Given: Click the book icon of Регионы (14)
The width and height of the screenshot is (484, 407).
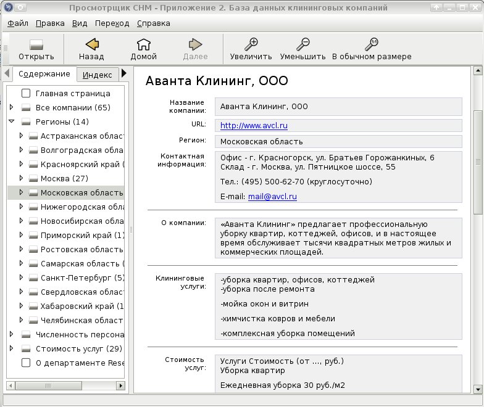Looking at the screenshot, I should click(26, 122).
